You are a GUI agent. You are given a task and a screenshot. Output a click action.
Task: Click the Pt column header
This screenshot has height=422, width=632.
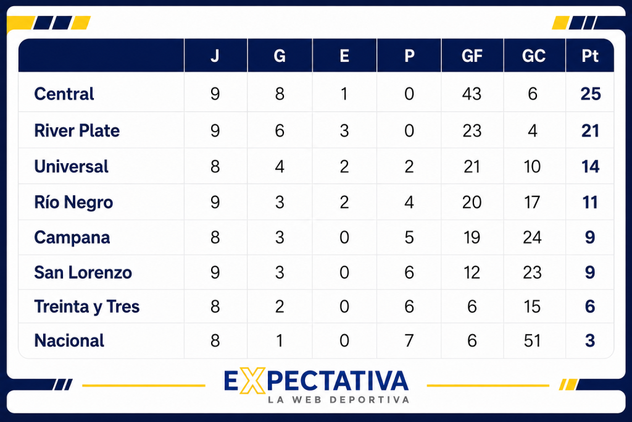pyautogui.click(x=590, y=56)
